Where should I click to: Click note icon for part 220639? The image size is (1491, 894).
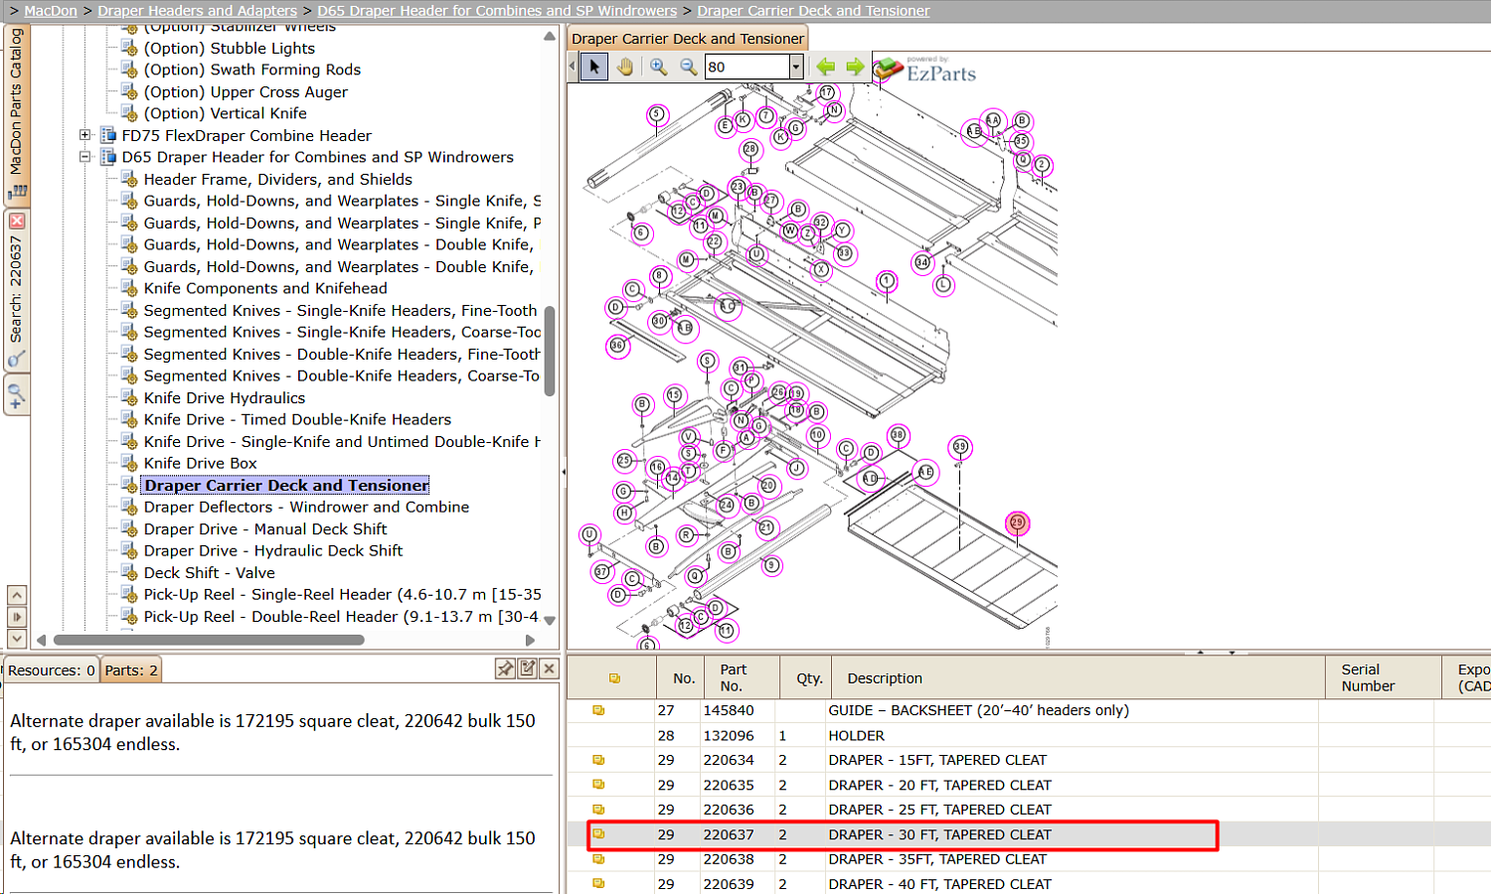click(598, 883)
